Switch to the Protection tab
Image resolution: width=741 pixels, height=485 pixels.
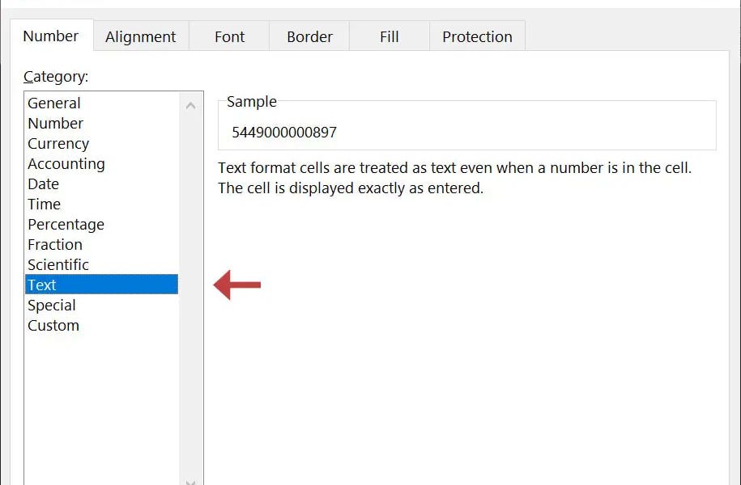click(476, 36)
